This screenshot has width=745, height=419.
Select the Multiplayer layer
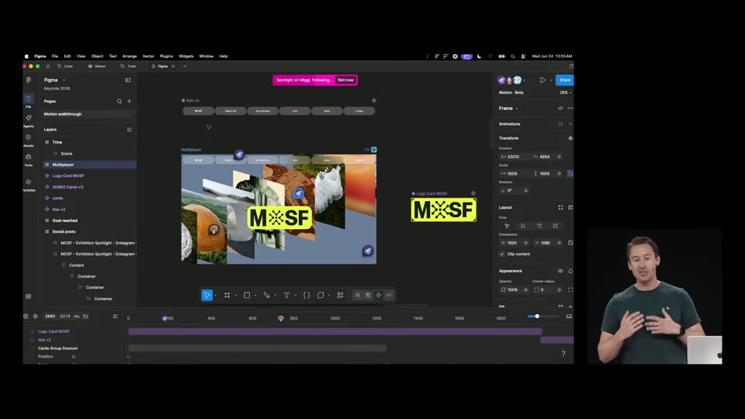tap(89, 164)
